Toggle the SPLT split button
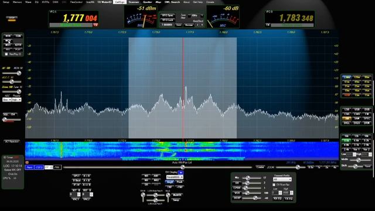Viewport: 375px width, 211px height. coord(76,176)
